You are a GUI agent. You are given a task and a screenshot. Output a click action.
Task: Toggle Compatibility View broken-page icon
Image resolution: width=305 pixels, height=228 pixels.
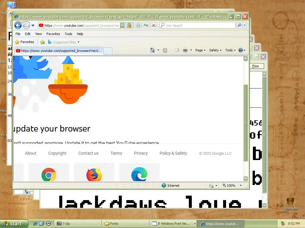tap(138, 26)
